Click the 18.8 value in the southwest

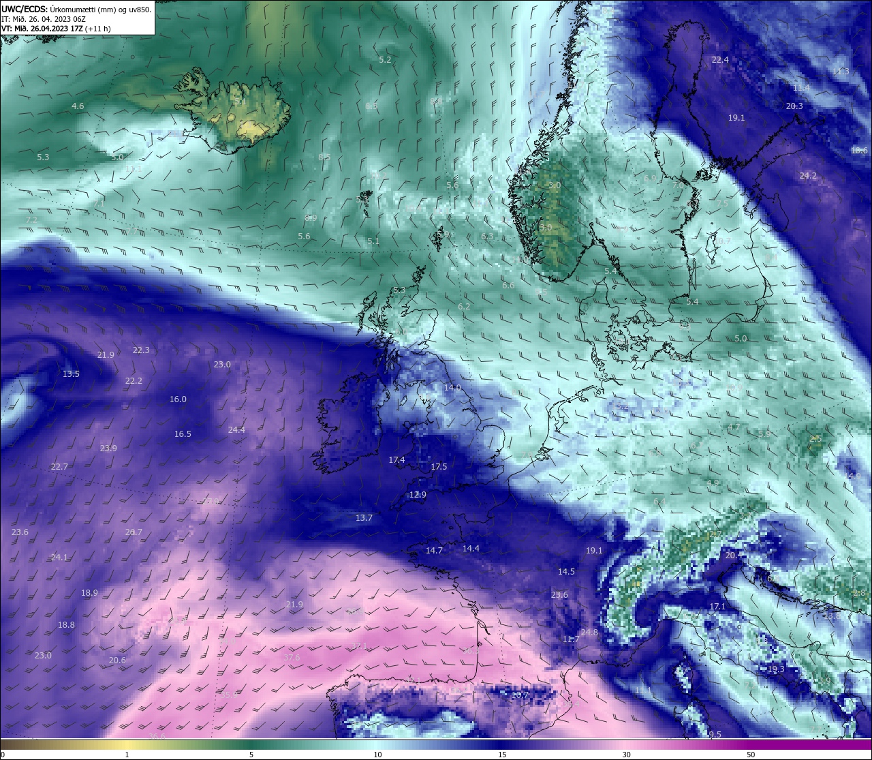click(x=66, y=625)
